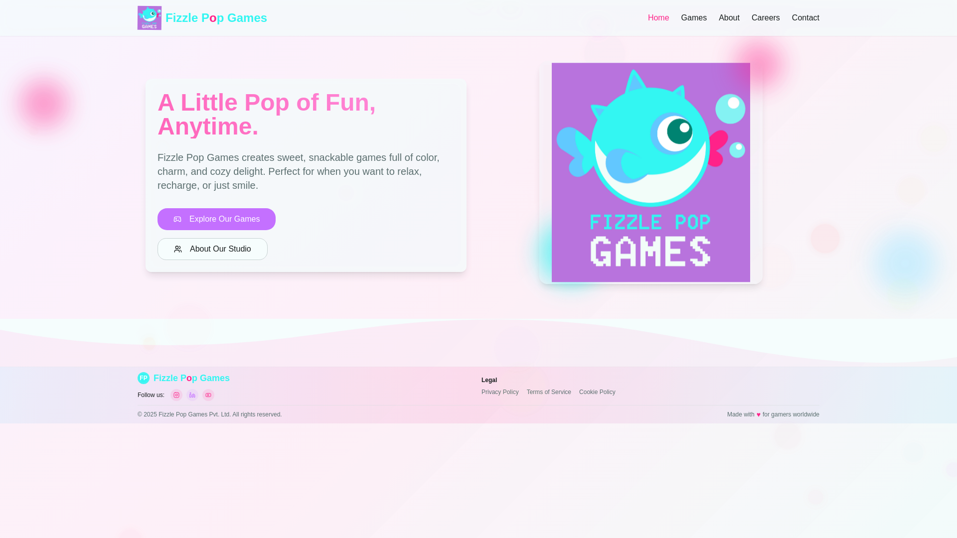Click the large Fizzle Pop Games artwork card
The width and height of the screenshot is (957, 538).
[650, 172]
